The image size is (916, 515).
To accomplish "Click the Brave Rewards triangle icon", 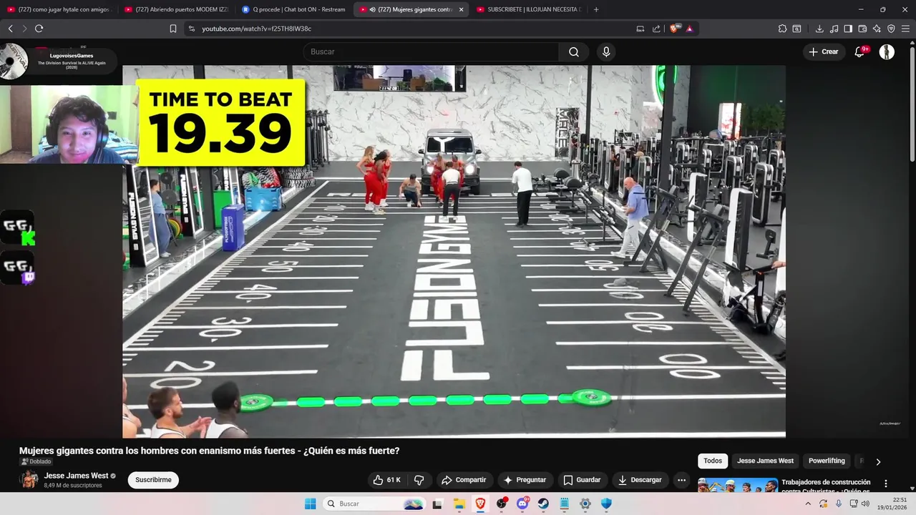I will tap(690, 29).
